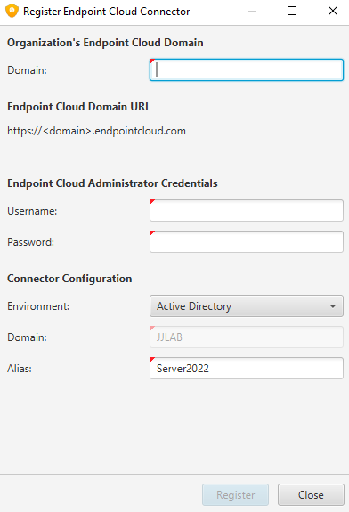Click the Password label
The height and width of the screenshot is (512, 349).
pyautogui.click(x=30, y=242)
